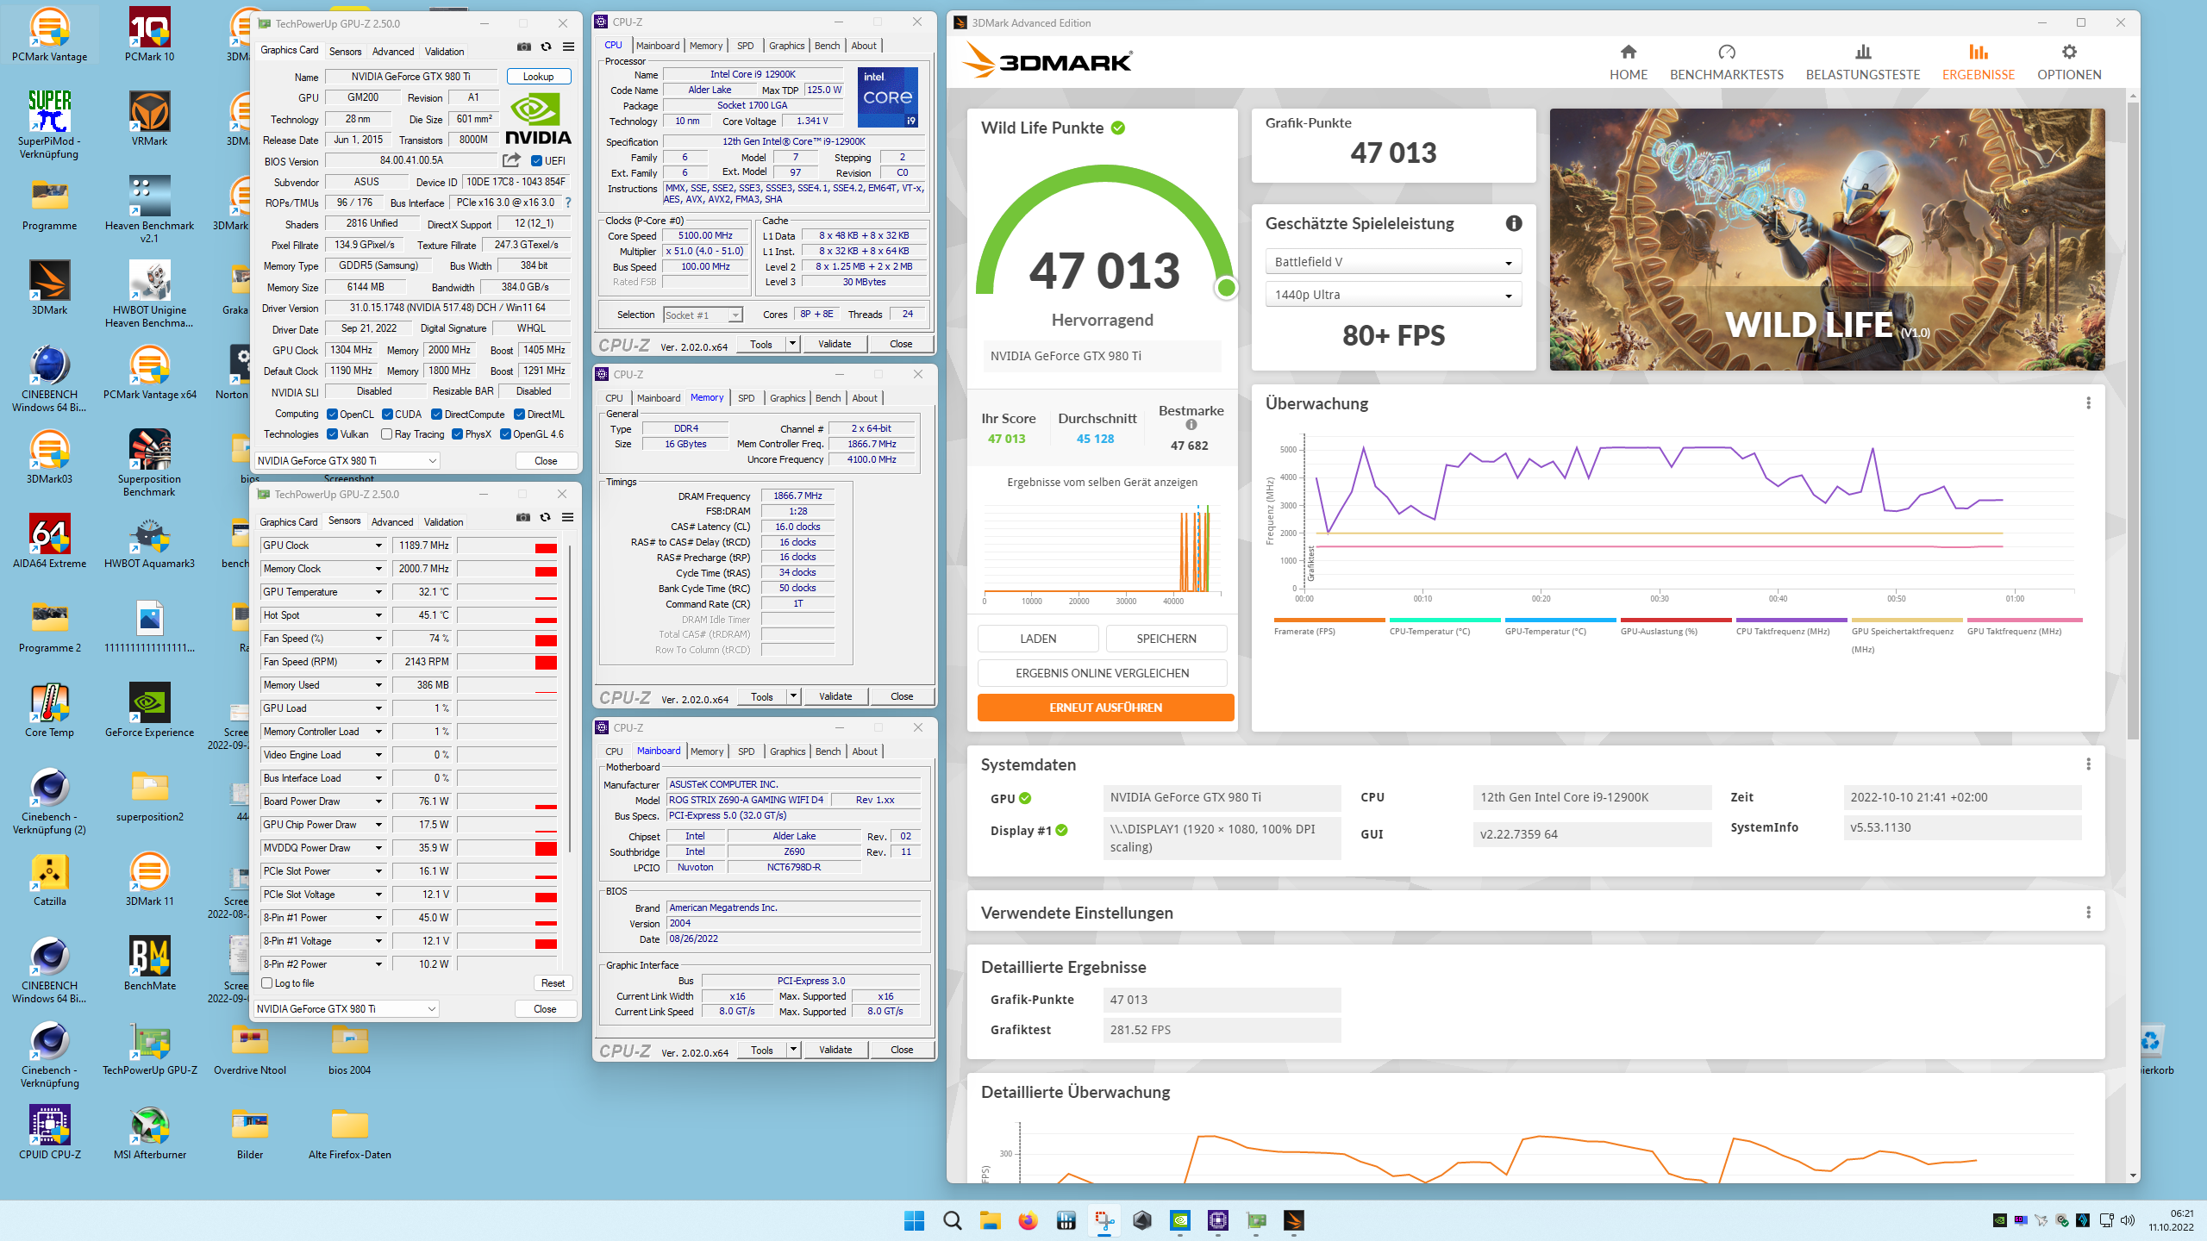Open the hamburger menu in top GPU-Z window
2207x1241 pixels.
pyautogui.click(x=568, y=47)
